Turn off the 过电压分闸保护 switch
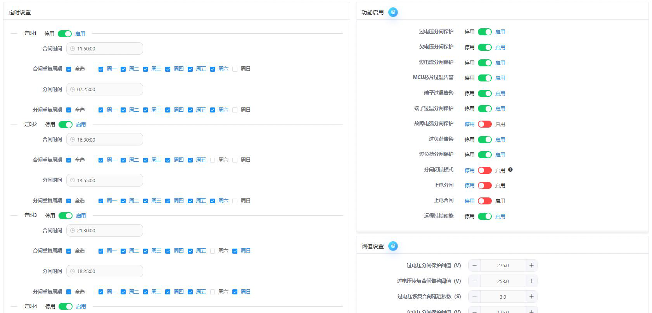 click(485, 32)
